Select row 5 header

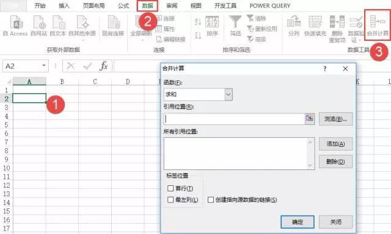7,124
